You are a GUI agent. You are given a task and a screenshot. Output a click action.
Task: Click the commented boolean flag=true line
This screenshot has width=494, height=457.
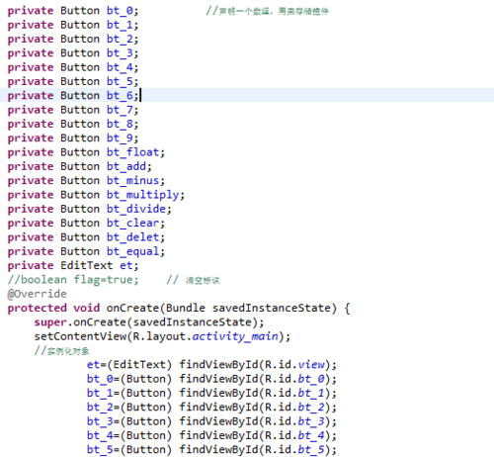(x=73, y=280)
